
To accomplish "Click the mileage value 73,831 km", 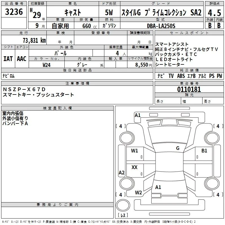I will pyautogui.click(x=34, y=40).
